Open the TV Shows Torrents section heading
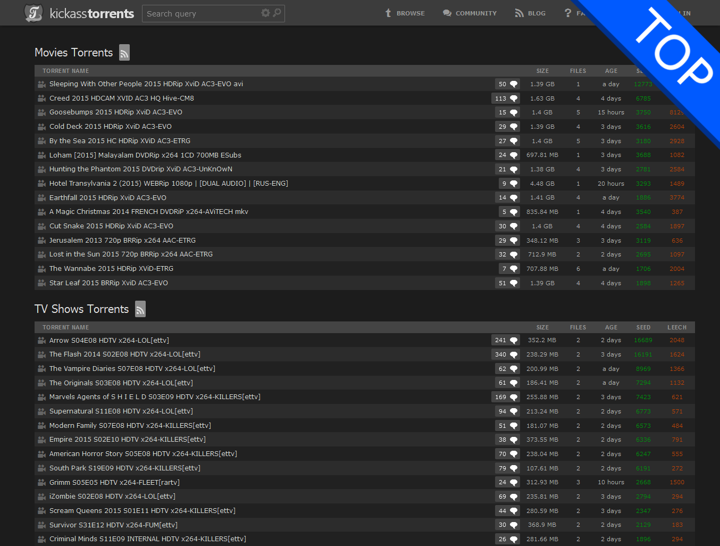The image size is (720, 546). coord(82,309)
